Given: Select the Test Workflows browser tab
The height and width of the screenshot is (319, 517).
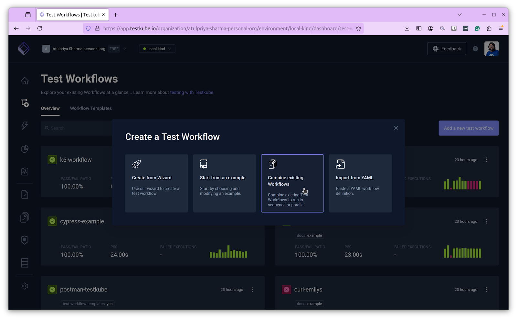Looking at the screenshot, I should pyautogui.click(x=73, y=15).
